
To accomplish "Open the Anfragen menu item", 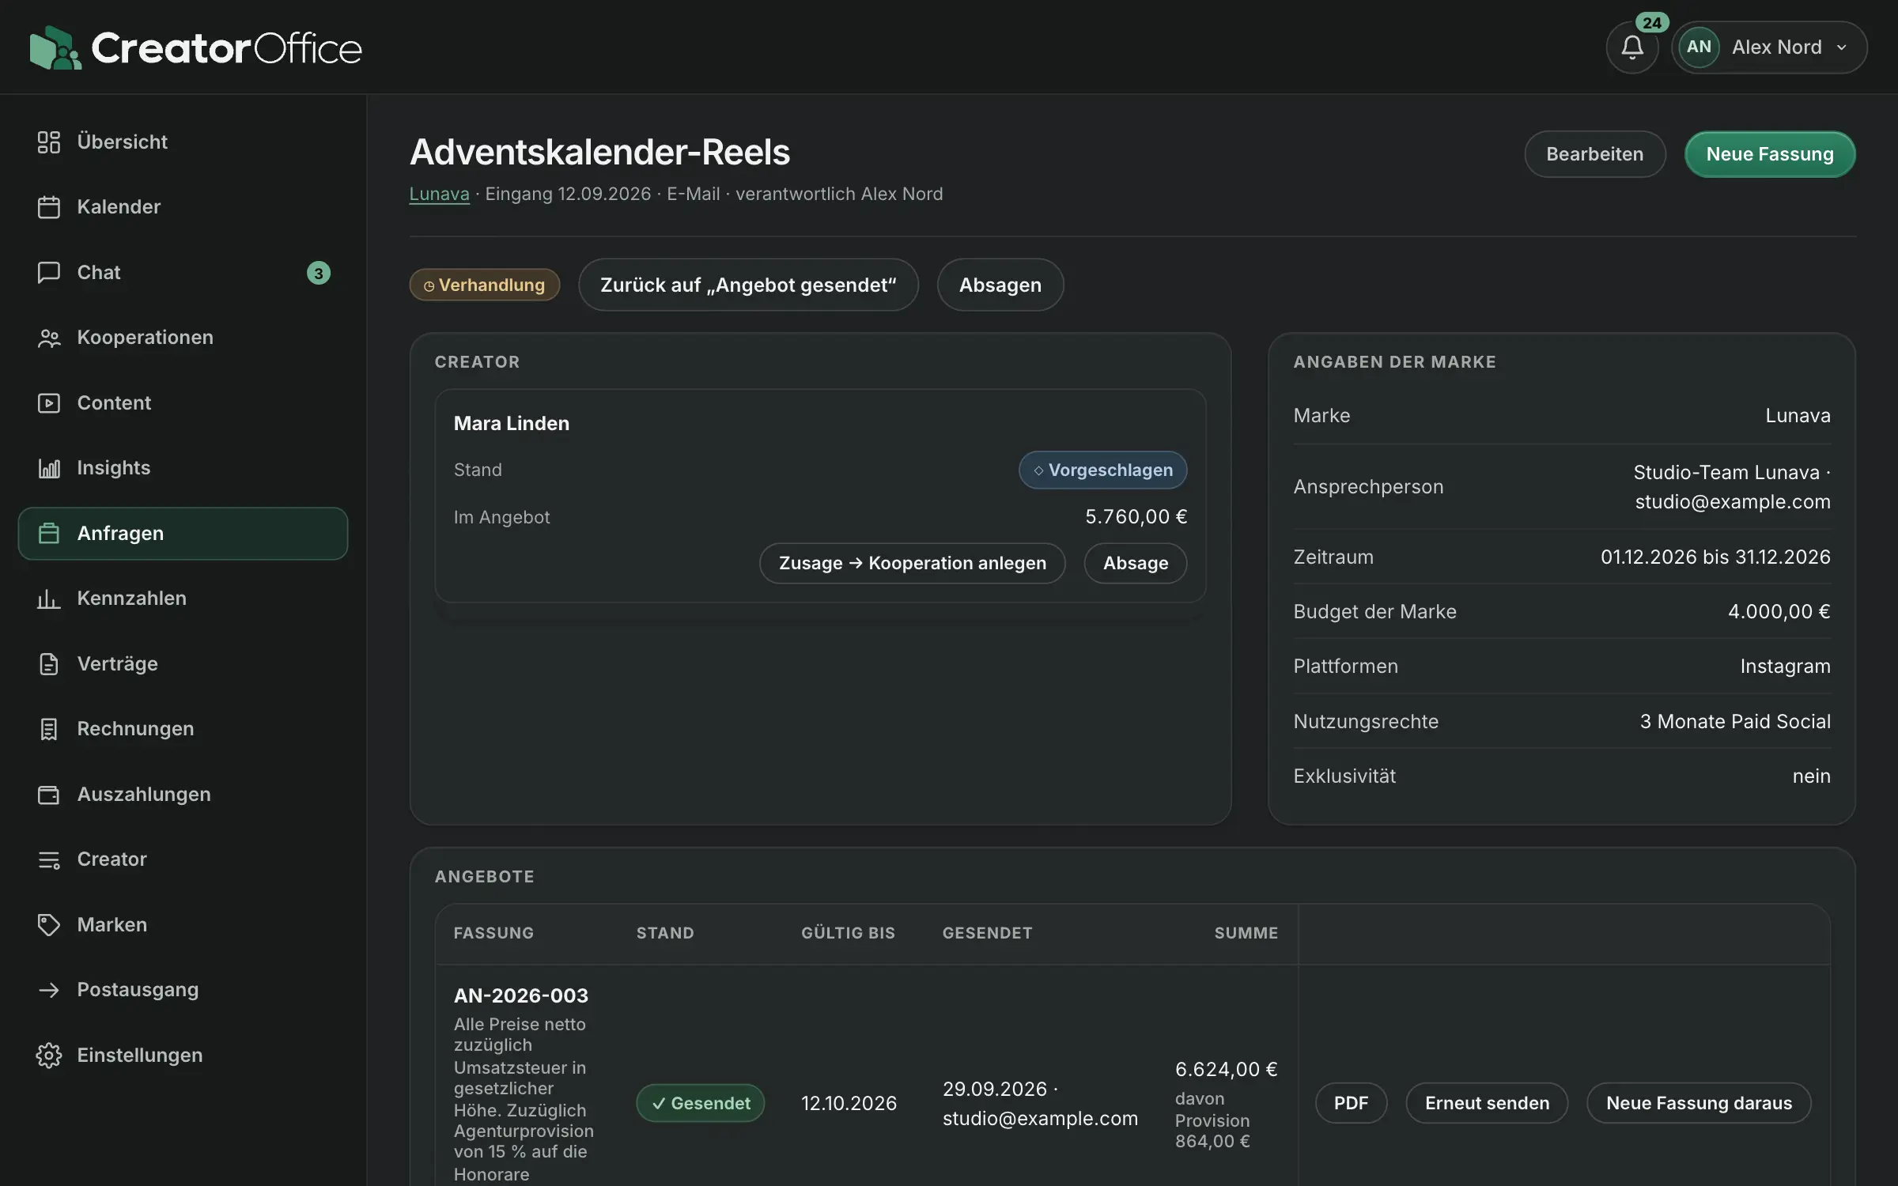I will tap(183, 534).
